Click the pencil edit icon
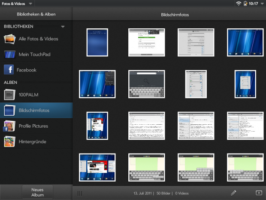The height and width of the screenshot is (200, 266). pos(233,193)
